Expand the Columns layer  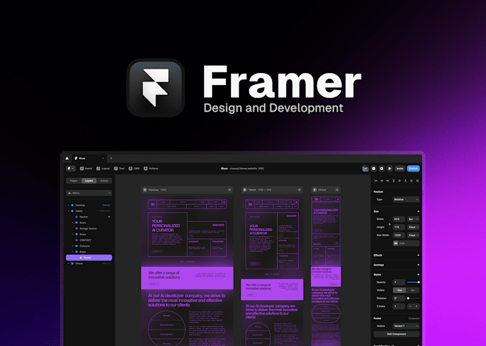coord(73,246)
